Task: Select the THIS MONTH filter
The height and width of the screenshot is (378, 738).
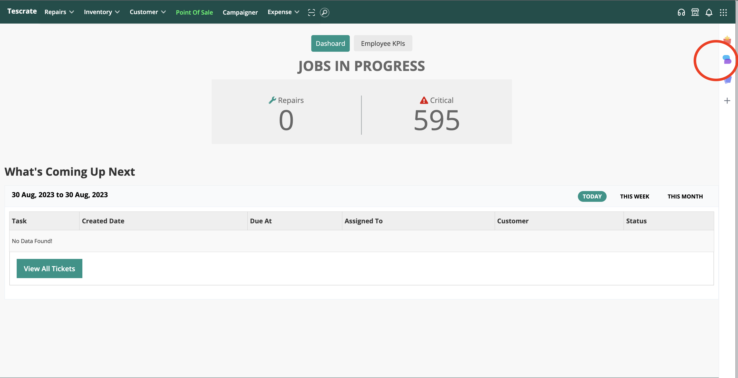Action: pyautogui.click(x=685, y=196)
